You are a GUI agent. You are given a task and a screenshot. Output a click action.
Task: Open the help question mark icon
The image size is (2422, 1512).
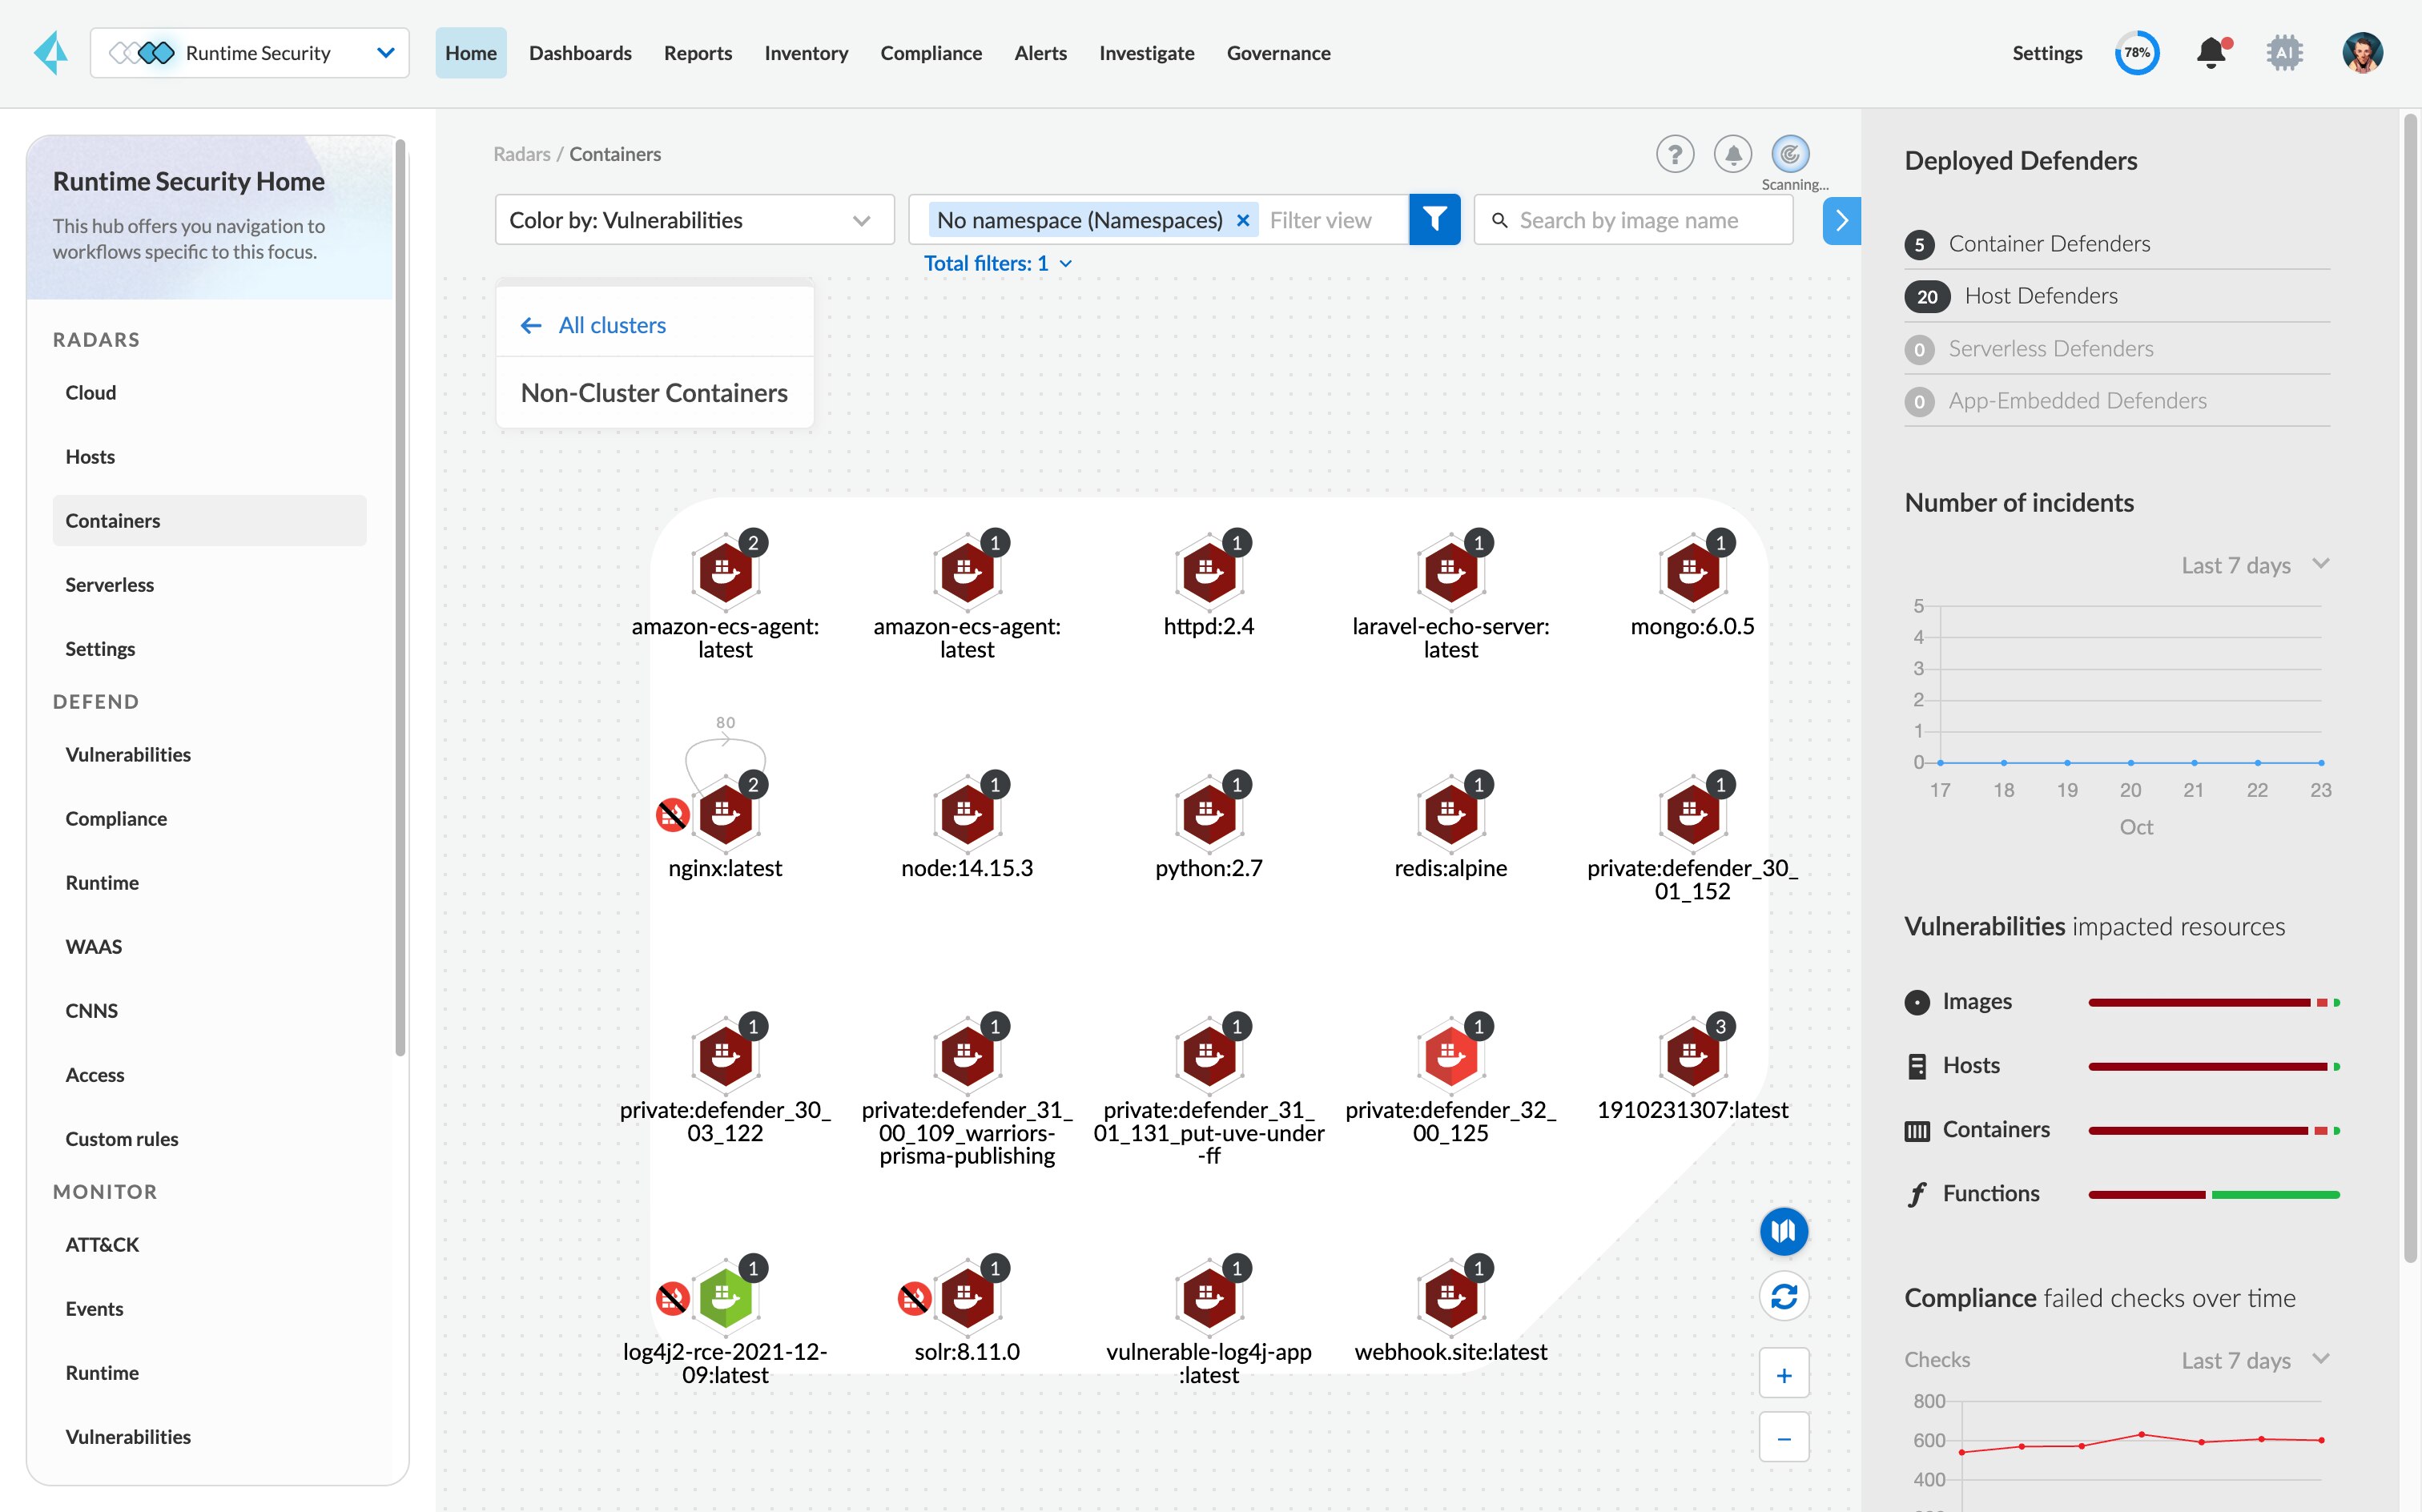[x=1675, y=153]
